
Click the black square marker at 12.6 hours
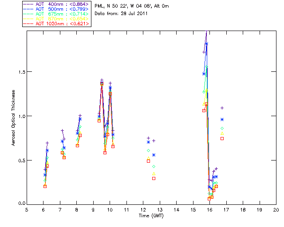pos(154,178)
